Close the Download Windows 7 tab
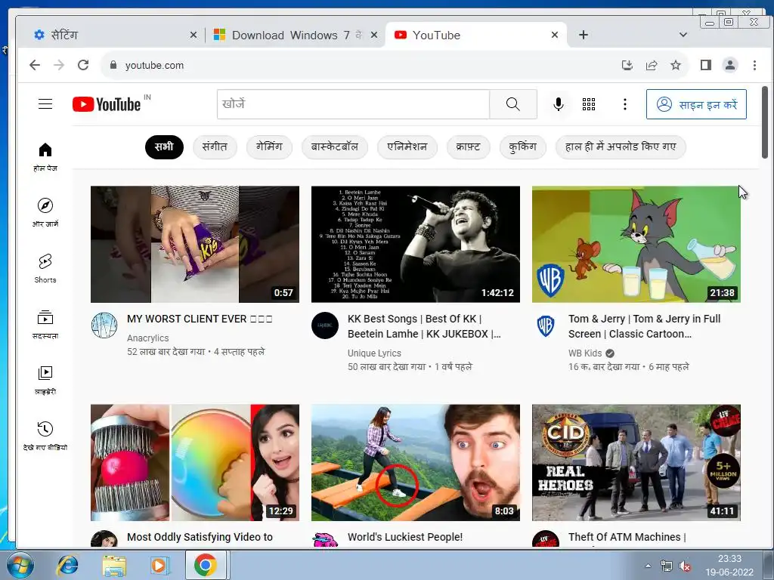 point(374,35)
